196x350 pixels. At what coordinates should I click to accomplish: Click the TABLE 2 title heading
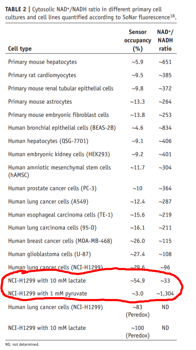(91, 14)
